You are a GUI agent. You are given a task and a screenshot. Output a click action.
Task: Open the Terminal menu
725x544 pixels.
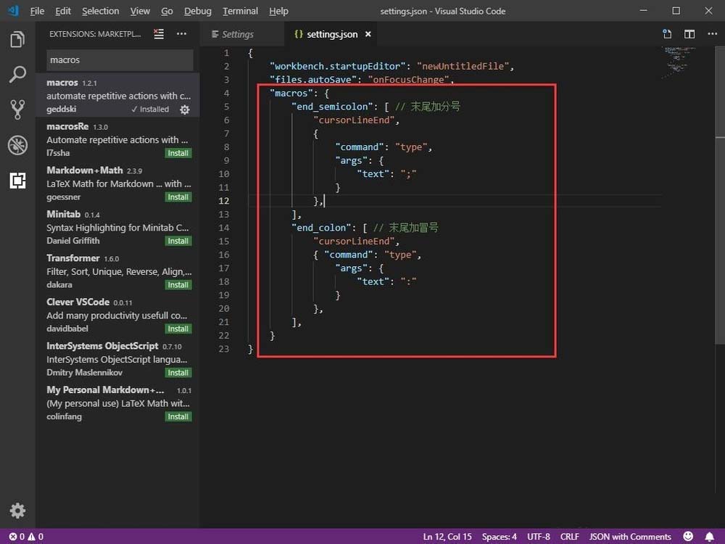coord(240,11)
